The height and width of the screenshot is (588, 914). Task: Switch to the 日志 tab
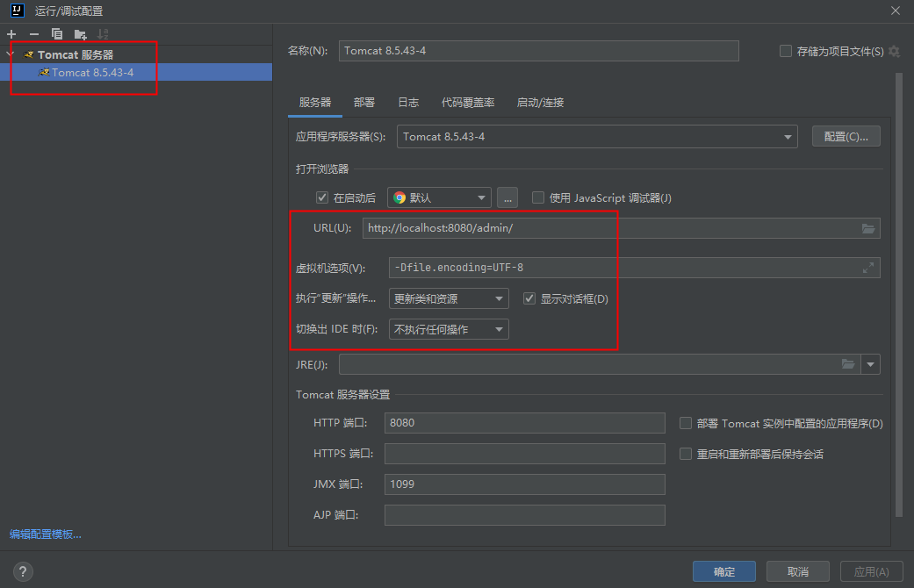[x=408, y=103]
